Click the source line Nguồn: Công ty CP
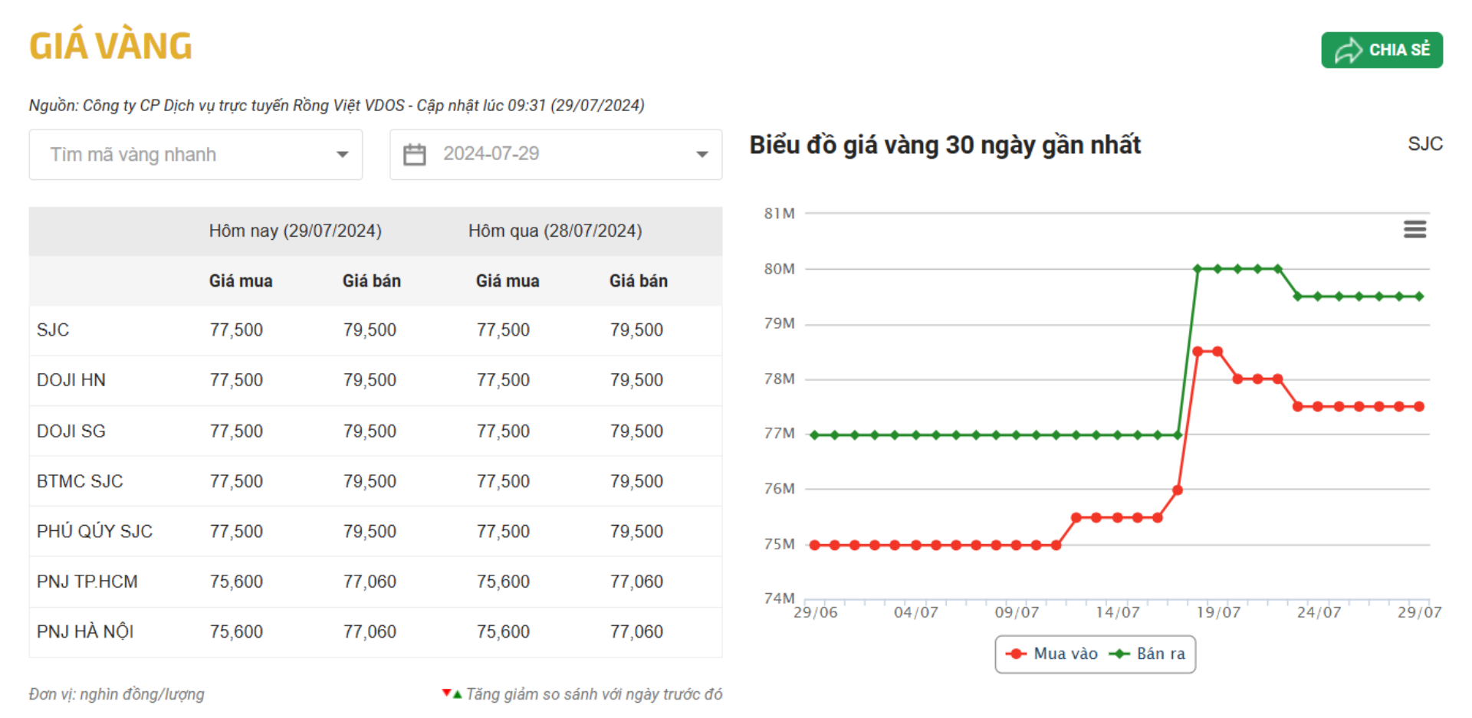Screen dimensions: 1472x718 click(337, 105)
